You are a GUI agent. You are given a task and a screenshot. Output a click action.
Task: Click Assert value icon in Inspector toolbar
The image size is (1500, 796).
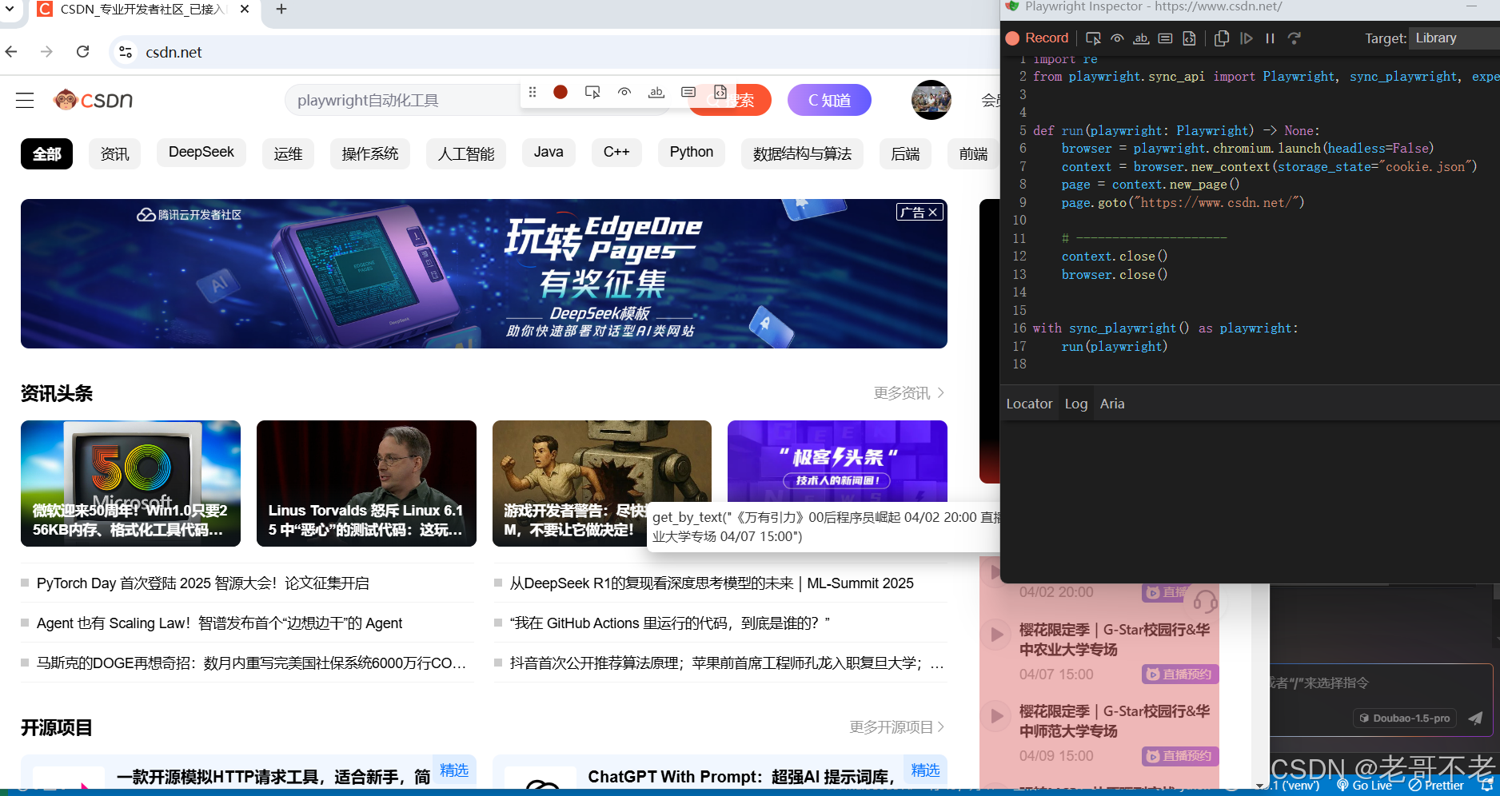pyautogui.click(x=1165, y=38)
